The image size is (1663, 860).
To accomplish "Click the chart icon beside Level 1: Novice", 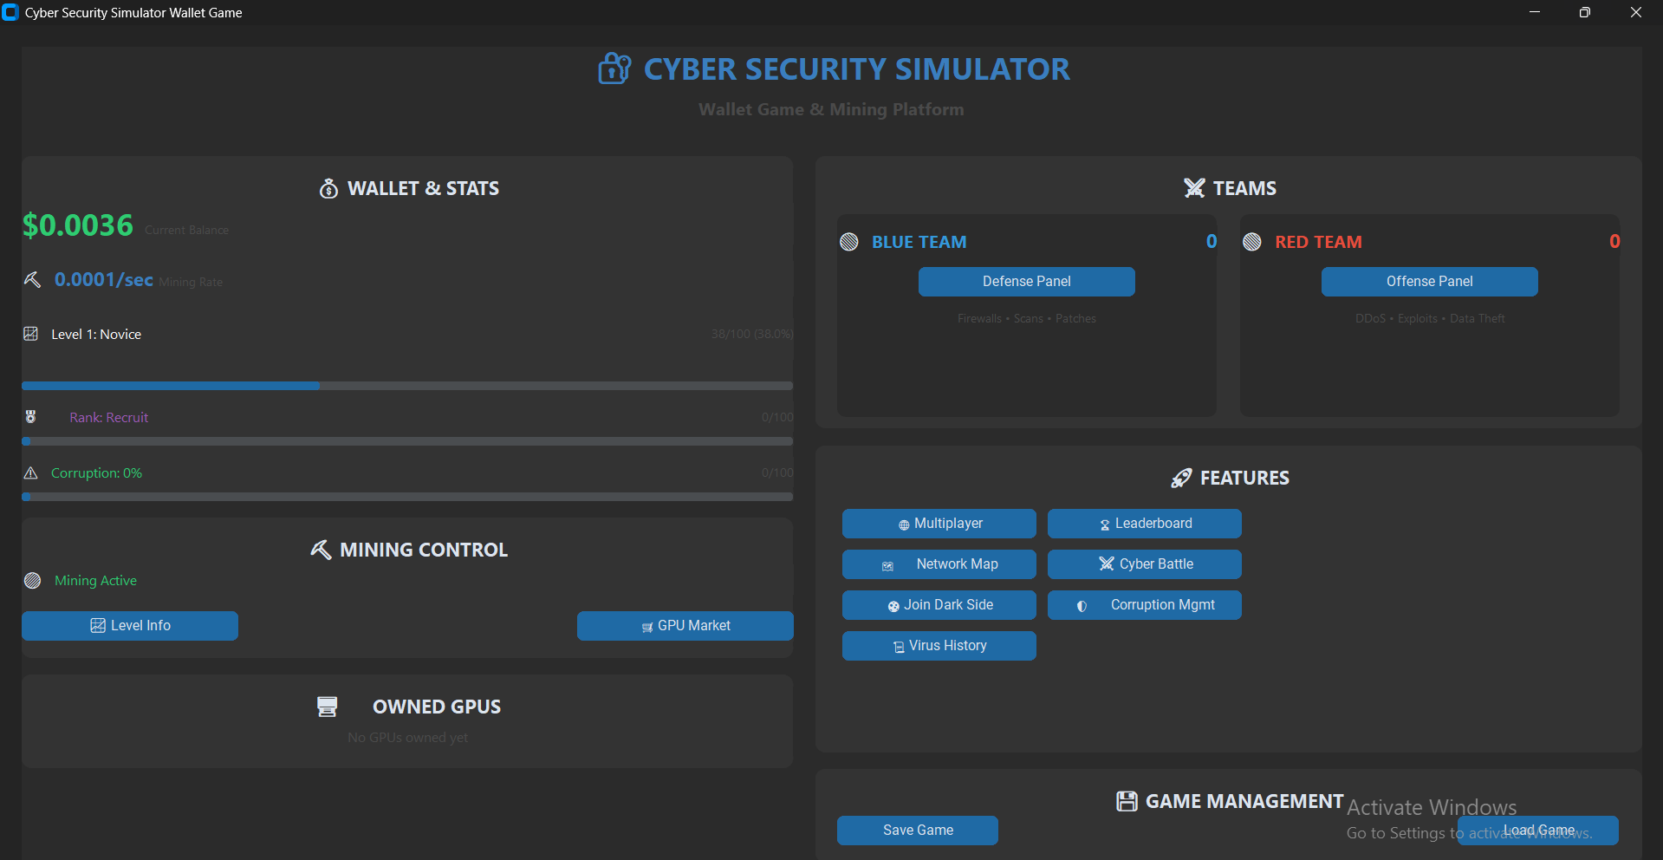I will click(30, 334).
